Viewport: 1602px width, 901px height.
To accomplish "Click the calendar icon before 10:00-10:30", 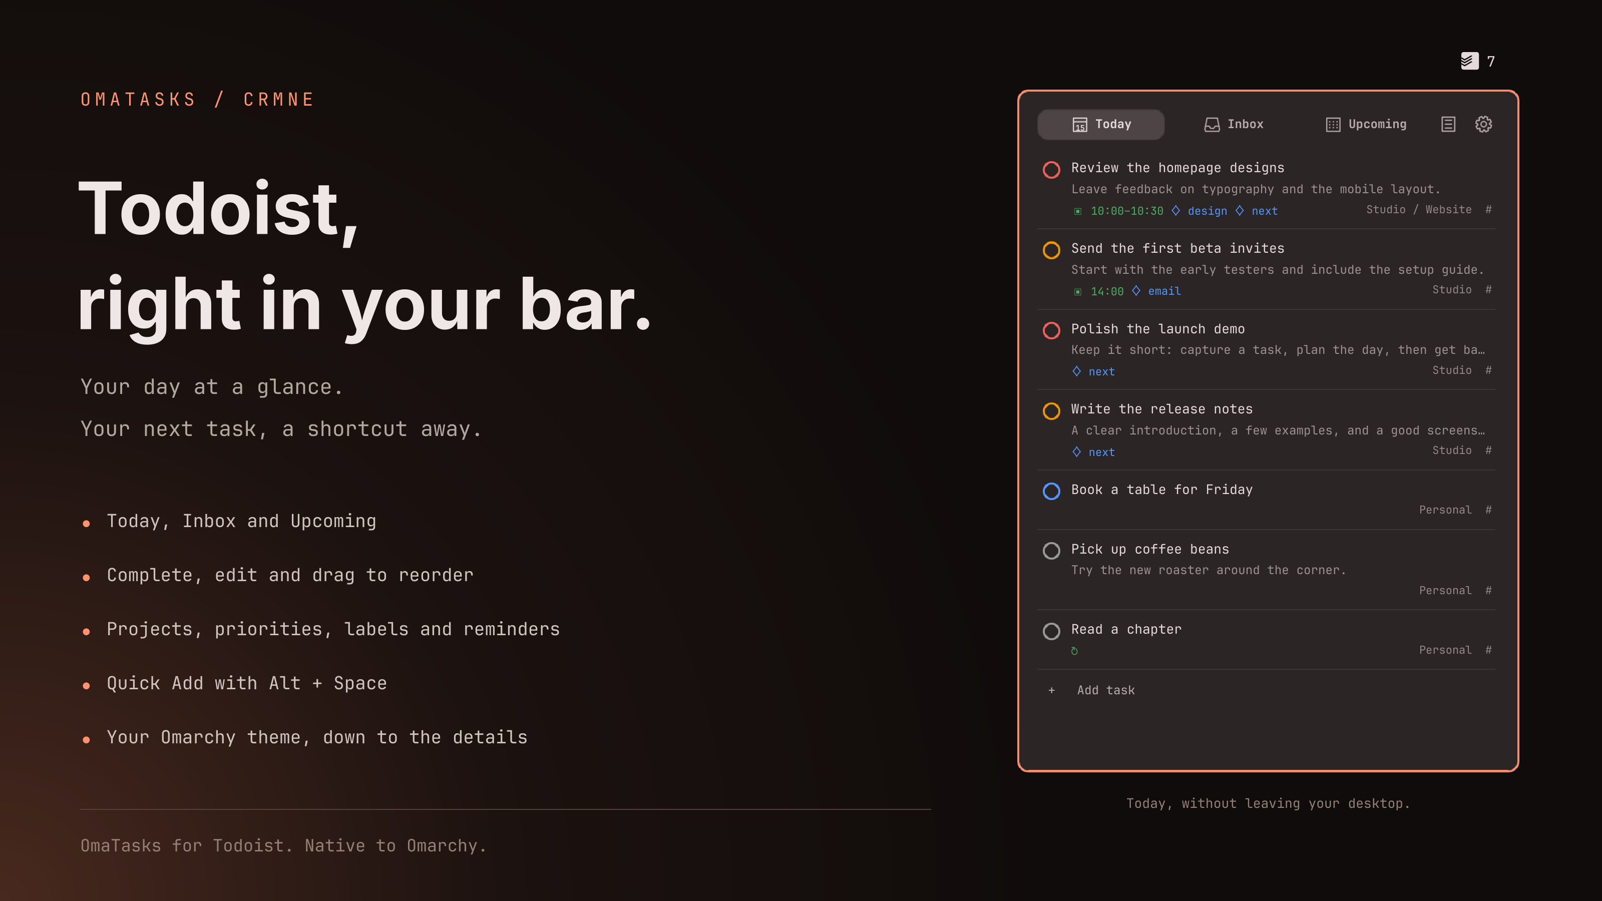I will [x=1078, y=211].
